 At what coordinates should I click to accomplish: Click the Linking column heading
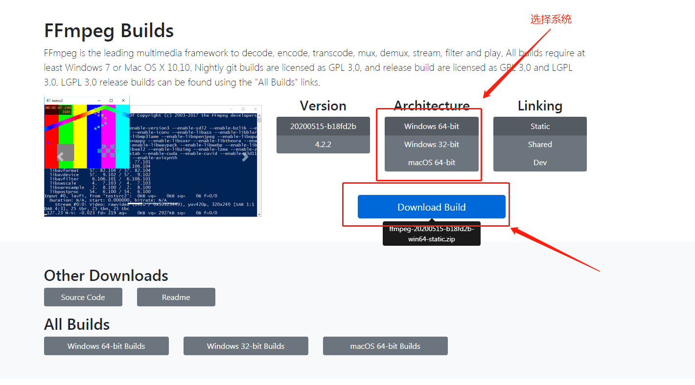(x=540, y=106)
